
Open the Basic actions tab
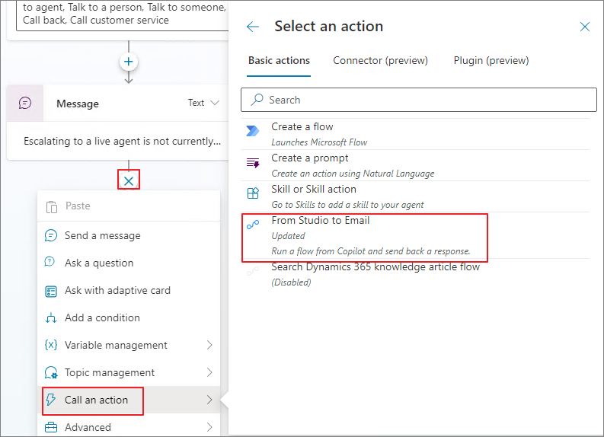[x=279, y=61]
